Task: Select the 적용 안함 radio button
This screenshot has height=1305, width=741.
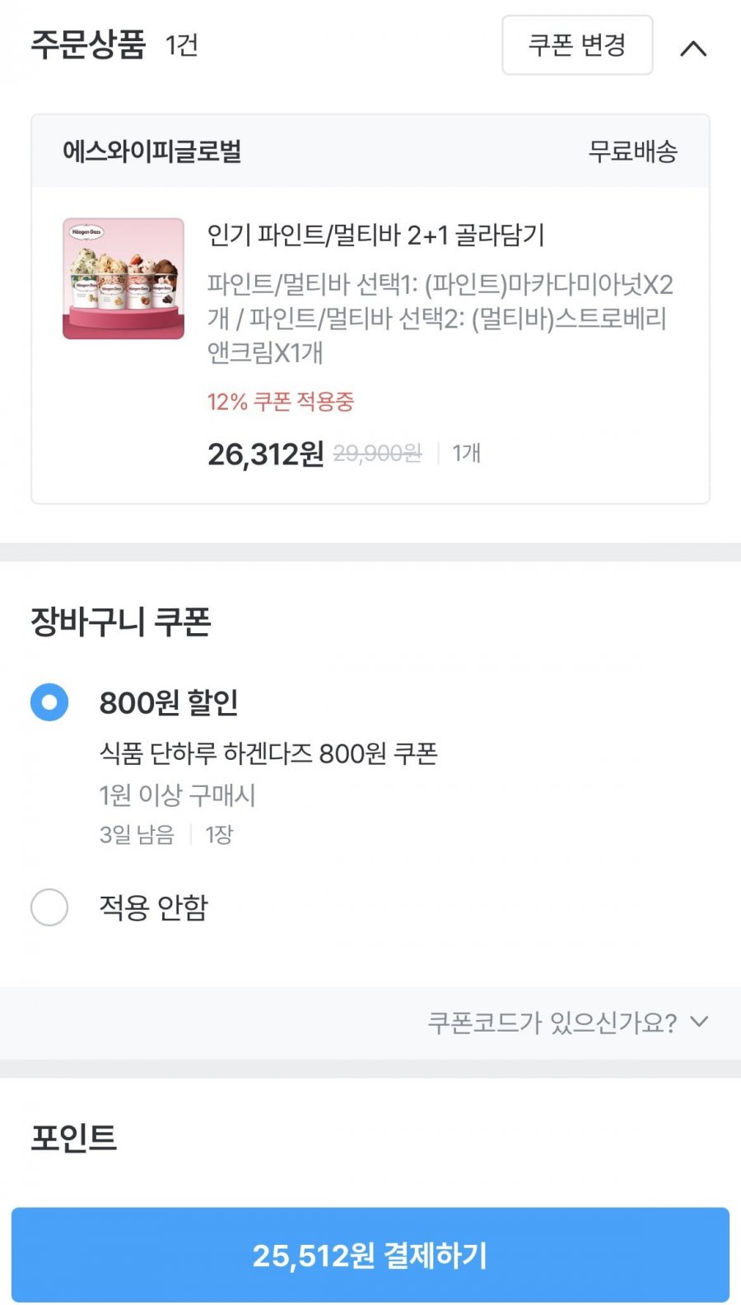Action: pos(49,907)
